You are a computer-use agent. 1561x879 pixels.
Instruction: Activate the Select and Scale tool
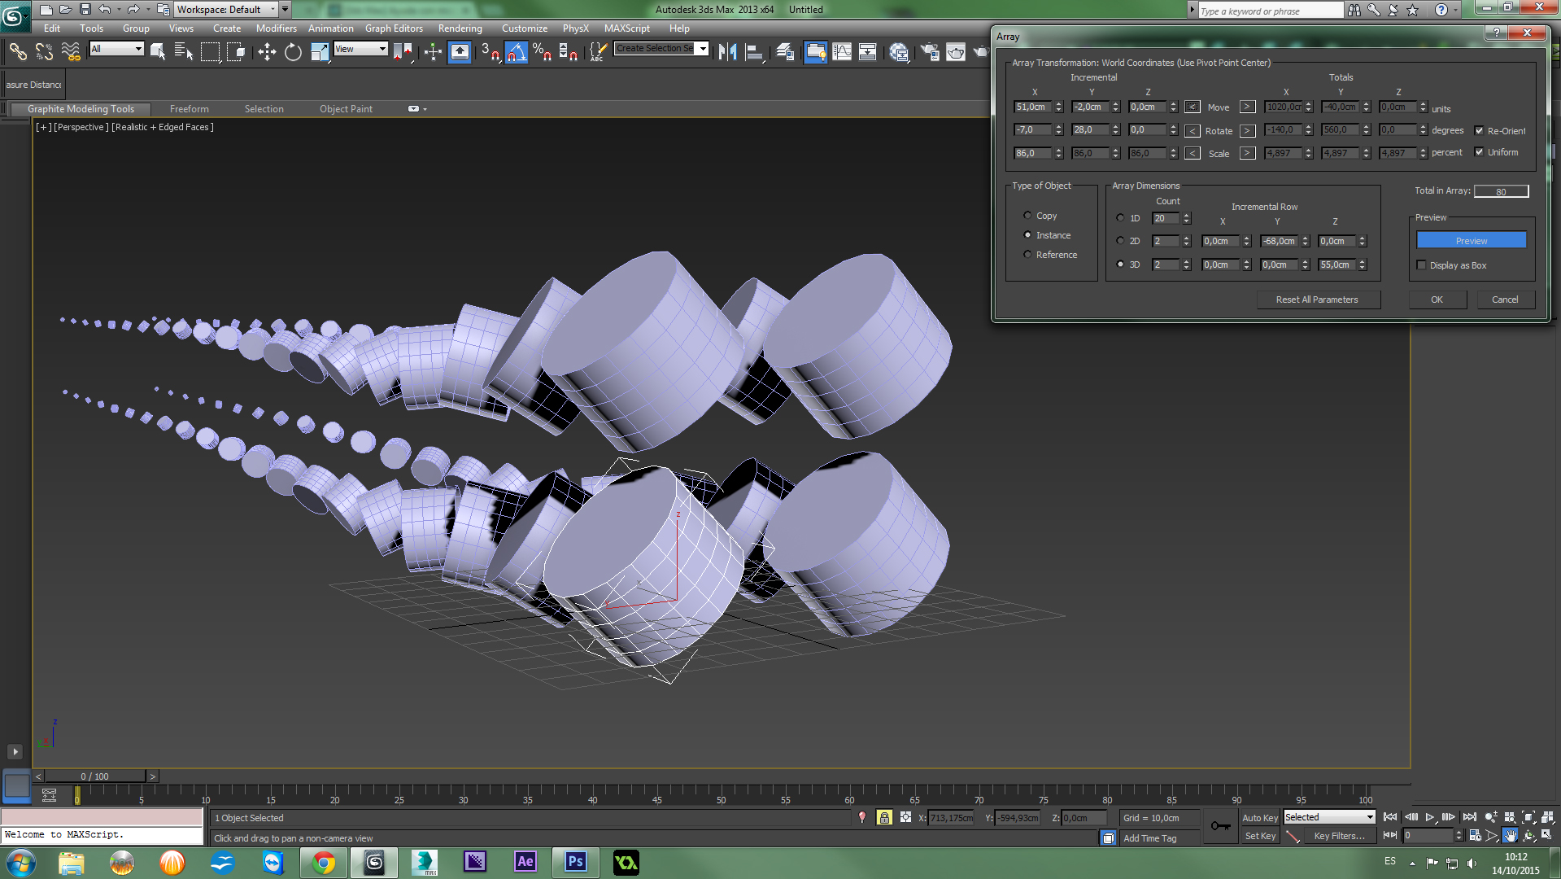pos(320,52)
